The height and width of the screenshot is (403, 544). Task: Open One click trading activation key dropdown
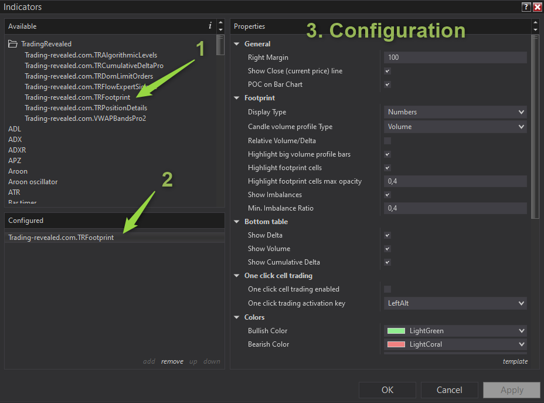point(455,303)
